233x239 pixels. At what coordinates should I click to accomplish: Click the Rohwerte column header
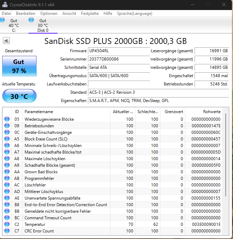(204, 112)
